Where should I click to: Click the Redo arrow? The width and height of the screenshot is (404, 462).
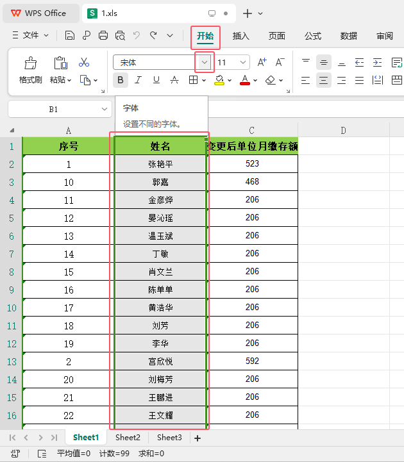click(153, 36)
